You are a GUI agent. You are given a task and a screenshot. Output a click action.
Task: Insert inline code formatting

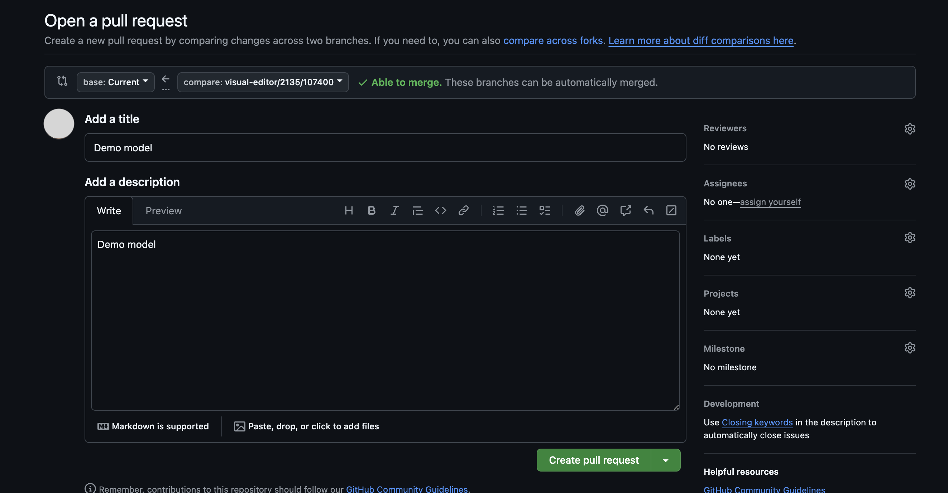(441, 210)
